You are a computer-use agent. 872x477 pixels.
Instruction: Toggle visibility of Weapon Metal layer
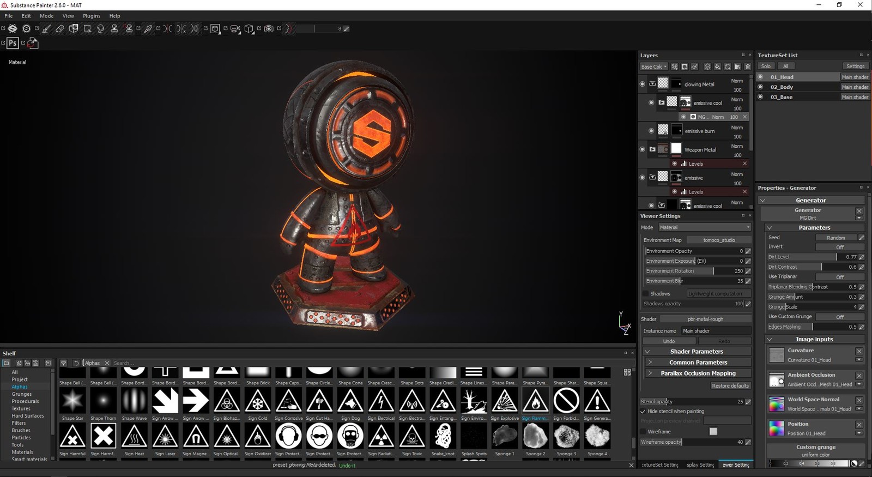[x=643, y=149]
